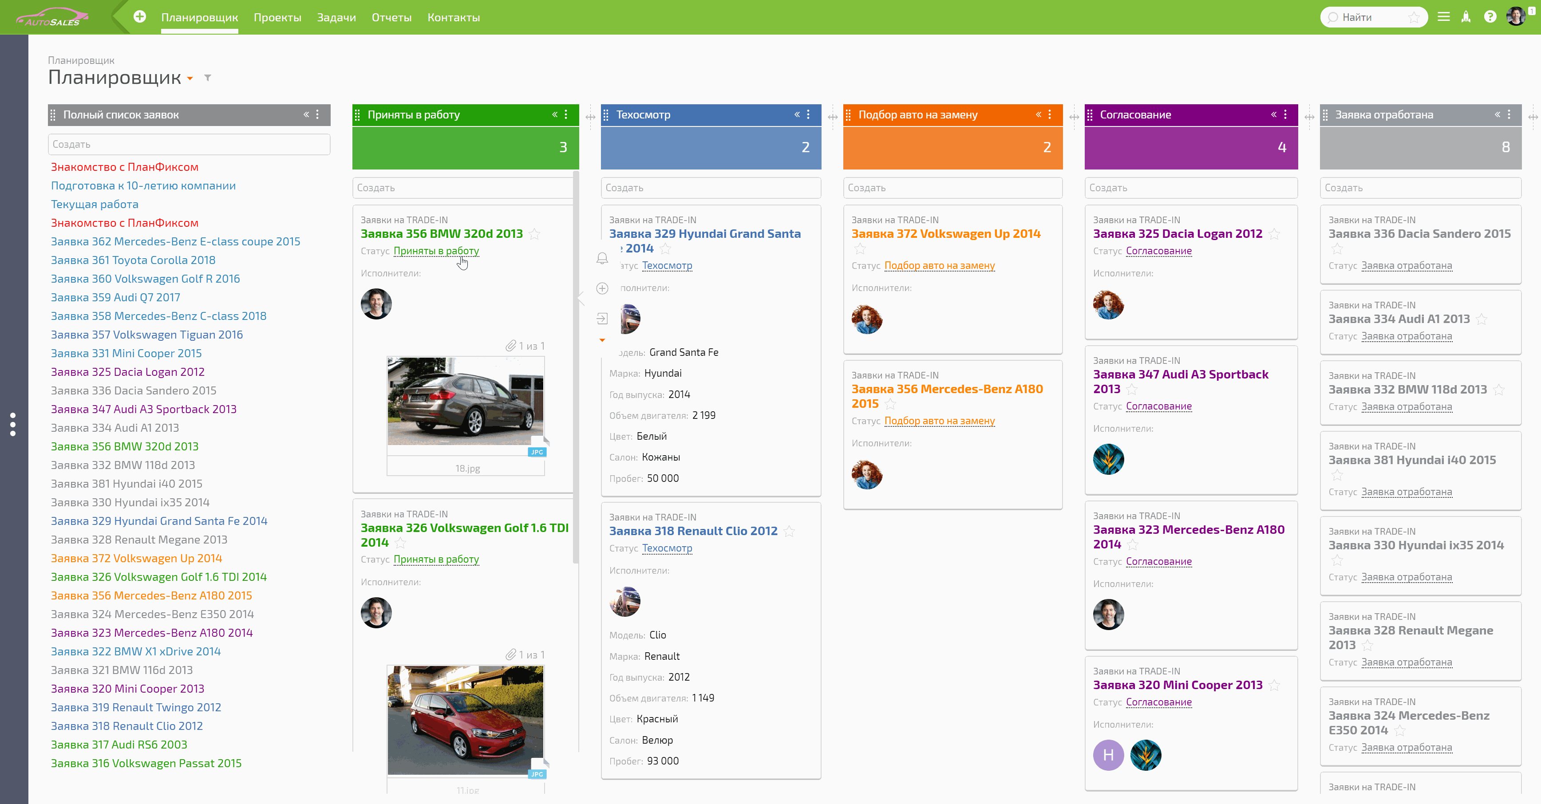Click the filter funnel icon near title
The height and width of the screenshot is (804, 1541).
click(208, 78)
